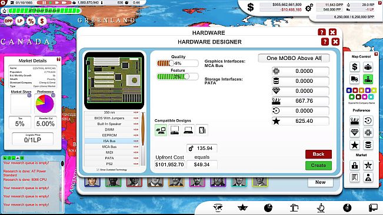383x215 pixels.
Task: Select the CPU chip preference in Map Control
Action: [368, 133]
